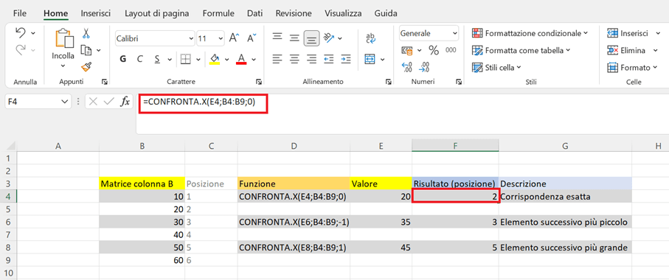Click Formatta come tabella button

click(x=521, y=50)
